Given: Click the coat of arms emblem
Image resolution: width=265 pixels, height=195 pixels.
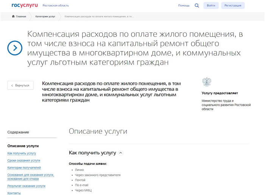Looking at the screenshot, I should point(207,82).
